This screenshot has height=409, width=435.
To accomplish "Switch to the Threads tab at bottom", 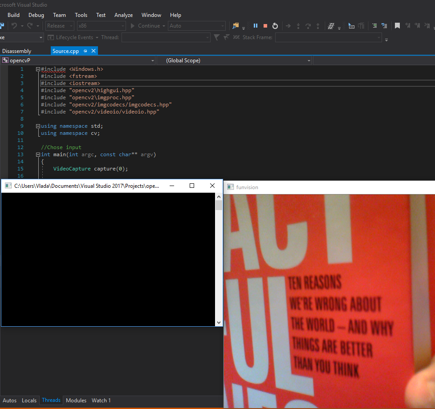I will (x=51, y=400).
